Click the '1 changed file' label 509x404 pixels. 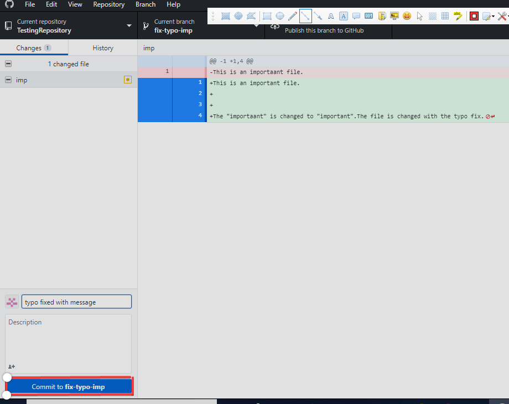point(68,64)
